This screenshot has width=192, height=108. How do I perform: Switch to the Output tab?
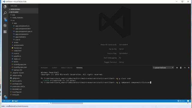(x=55, y=68)
